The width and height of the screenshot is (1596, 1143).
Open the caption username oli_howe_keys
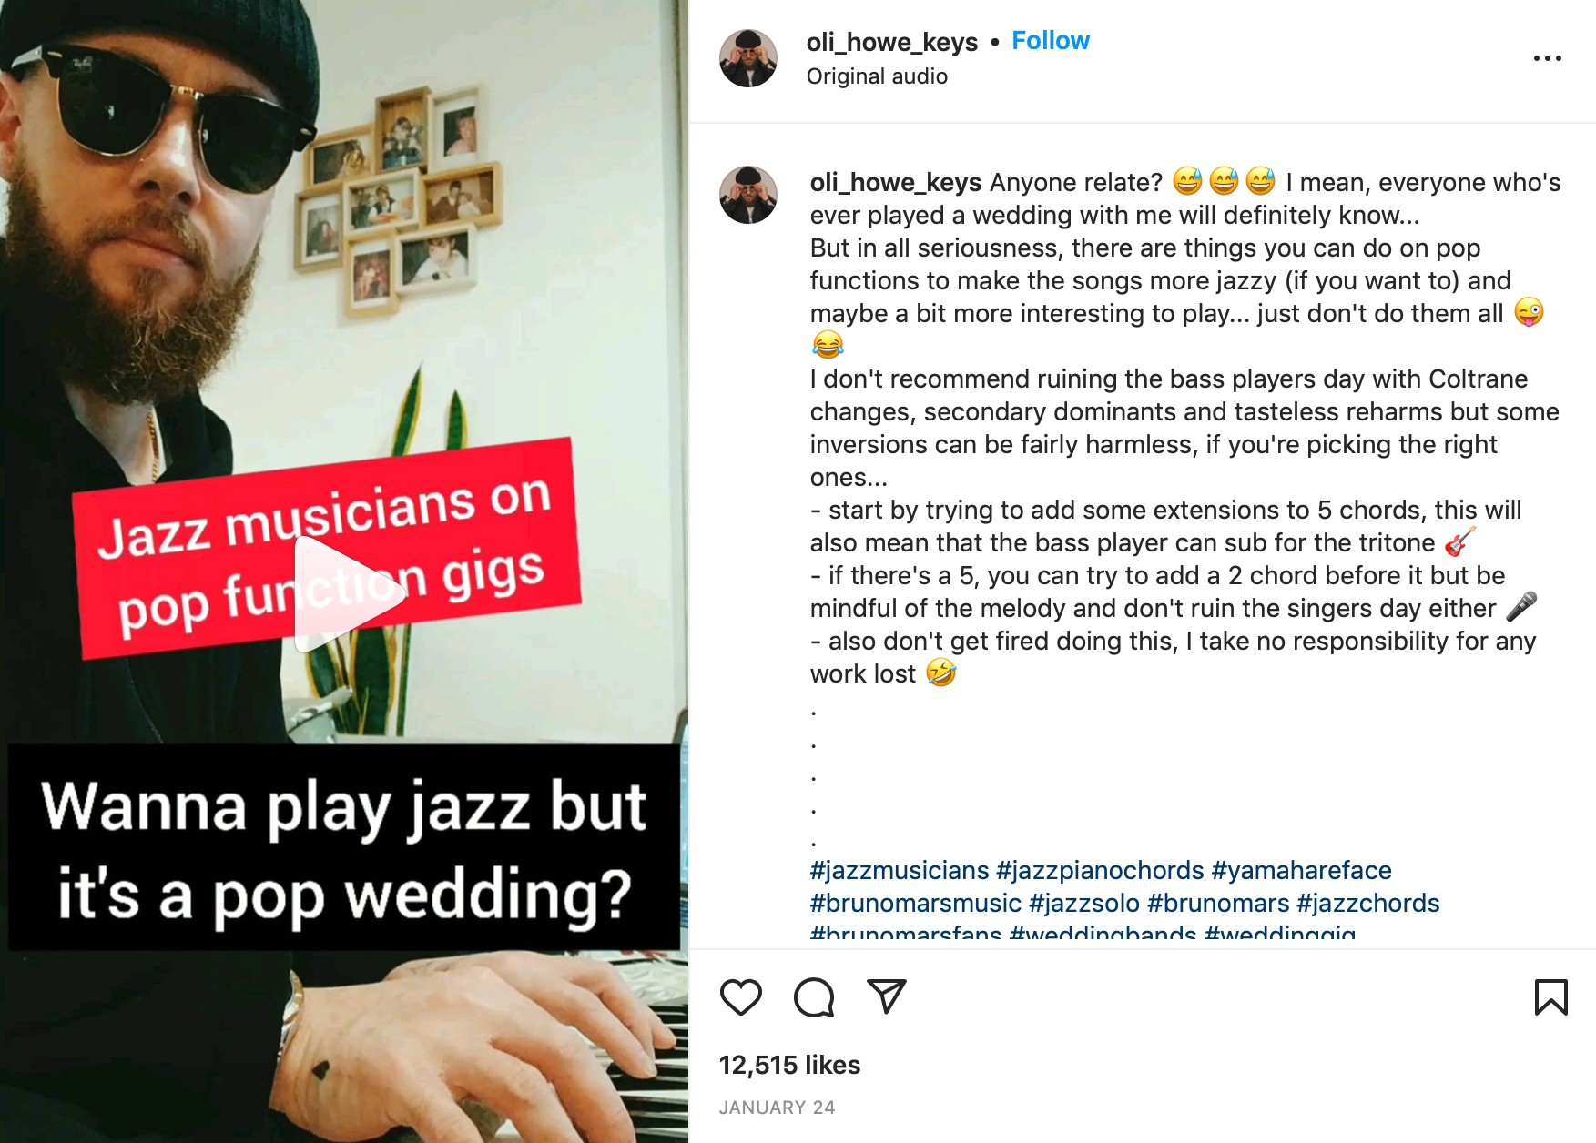[x=895, y=183]
